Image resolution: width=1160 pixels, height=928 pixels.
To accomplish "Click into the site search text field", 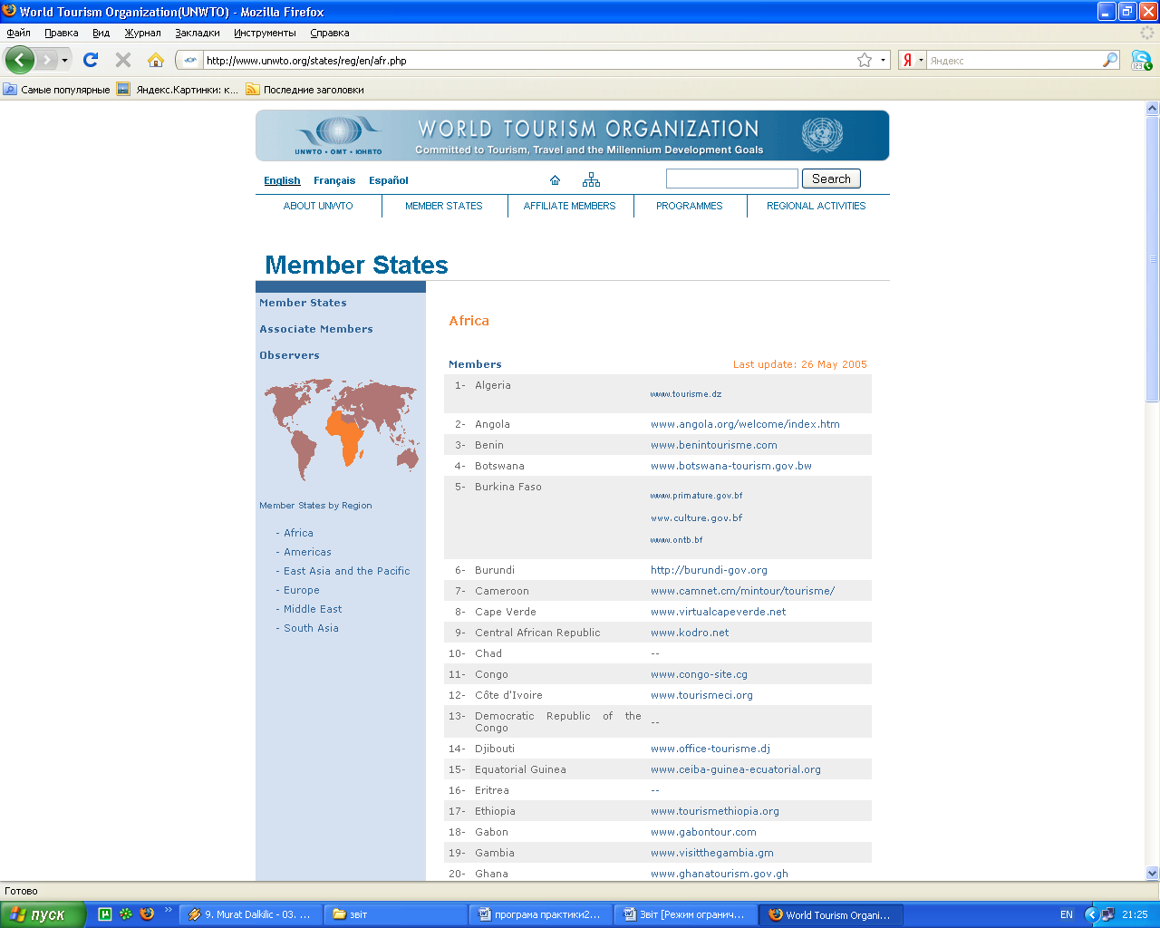I will pyautogui.click(x=731, y=179).
